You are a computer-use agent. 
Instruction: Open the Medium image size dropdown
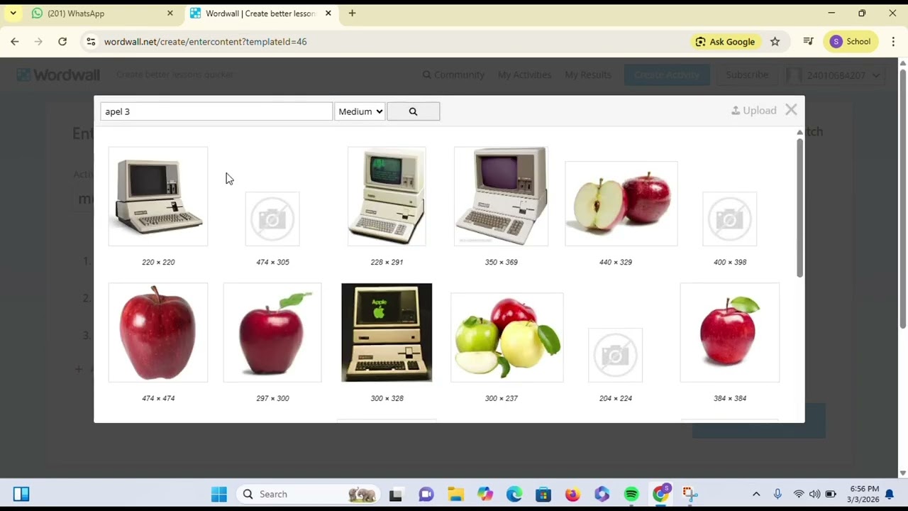pos(360,111)
